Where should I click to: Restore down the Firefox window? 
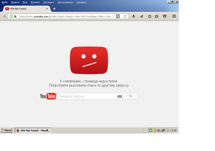coord(173,2)
